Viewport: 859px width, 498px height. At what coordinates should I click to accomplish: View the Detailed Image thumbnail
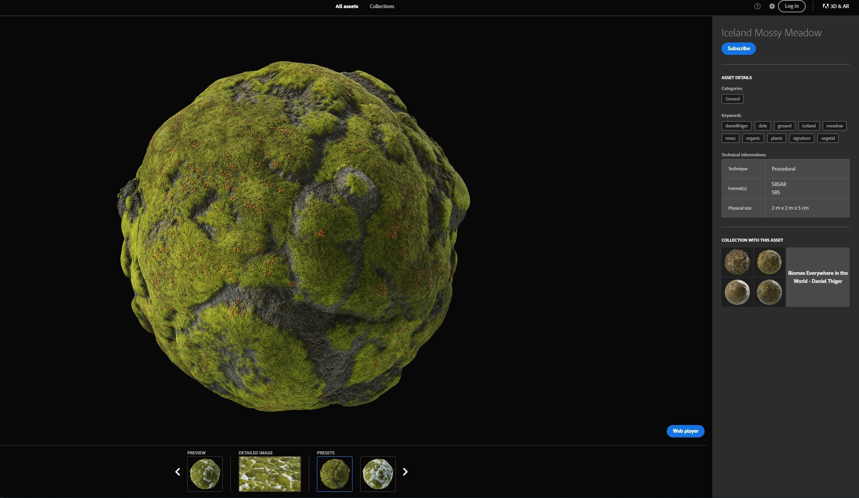point(269,474)
